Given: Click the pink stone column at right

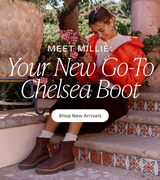Looking at the screenshot, I should [x=146, y=17].
